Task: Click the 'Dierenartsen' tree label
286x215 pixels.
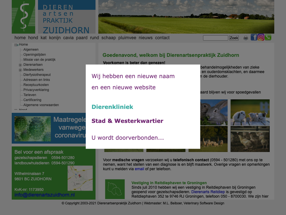Action: [x=33, y=65]
